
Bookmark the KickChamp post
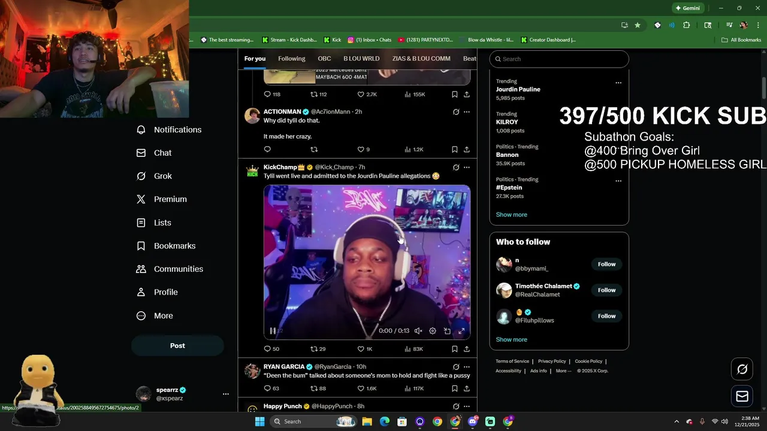point(455,349)
